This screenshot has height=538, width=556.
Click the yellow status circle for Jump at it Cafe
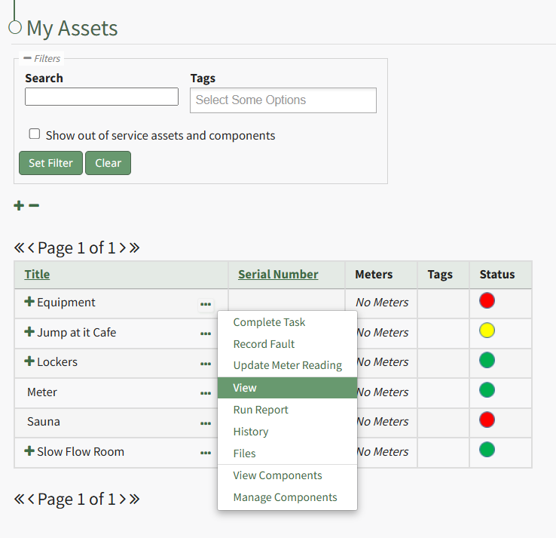487,330
